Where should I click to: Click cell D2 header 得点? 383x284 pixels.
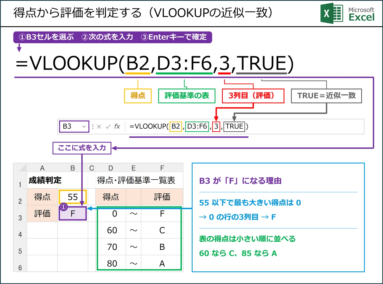click(x=111, y=197)
